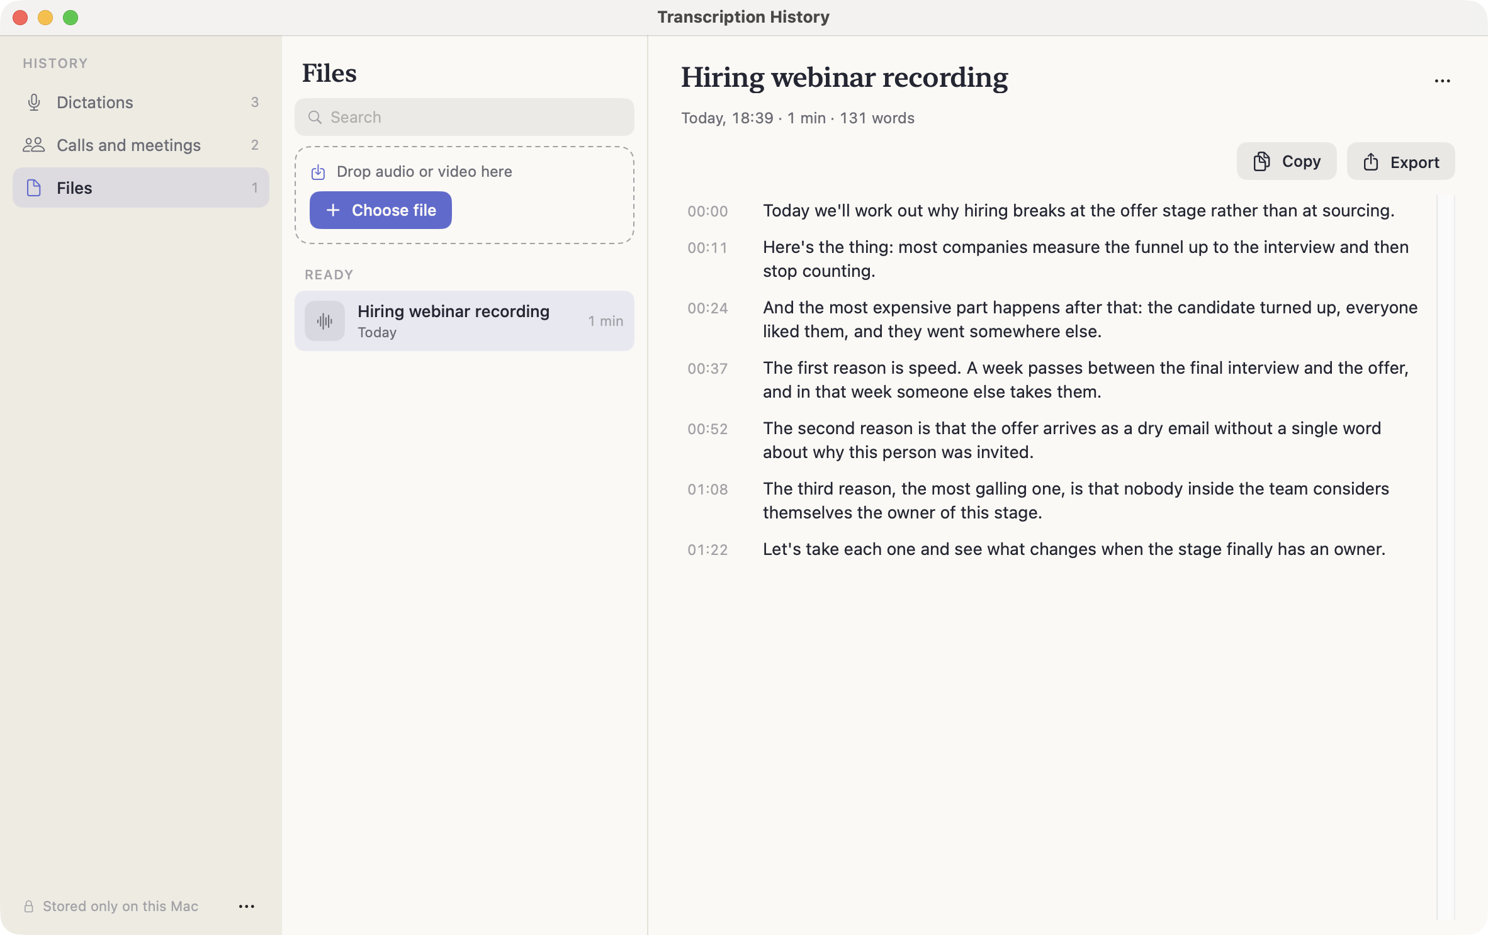
Task: Click the line beginning 'Today we'll work out'
Action: pyautogui.click(x=1078, y=211)
